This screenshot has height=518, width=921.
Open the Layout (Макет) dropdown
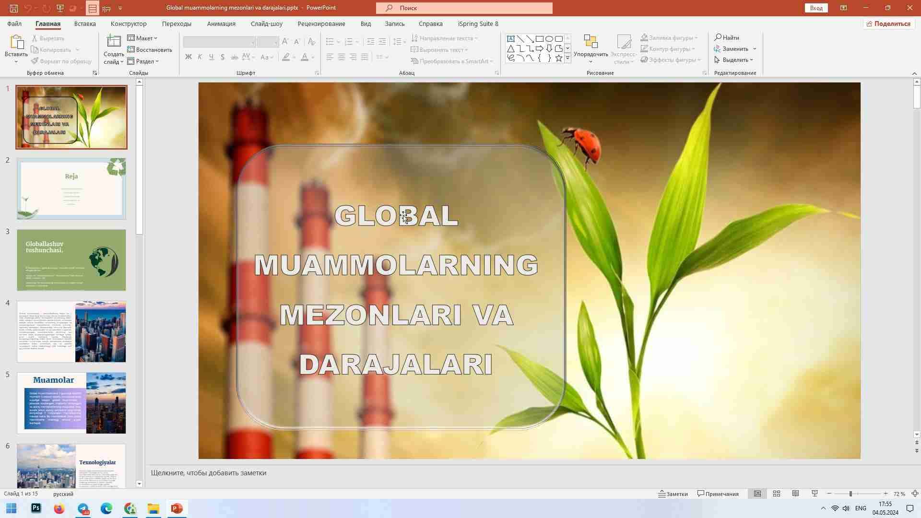(x=142, y=38)
